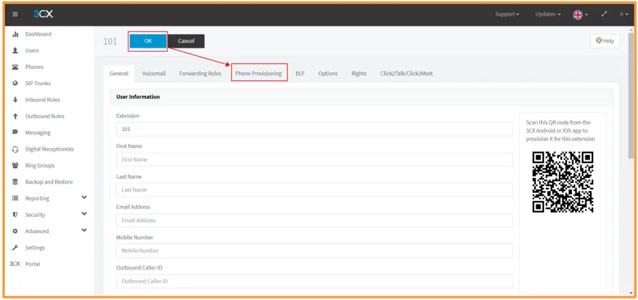Switch to the Options tab
638x300 pixels.
(328, 74)
